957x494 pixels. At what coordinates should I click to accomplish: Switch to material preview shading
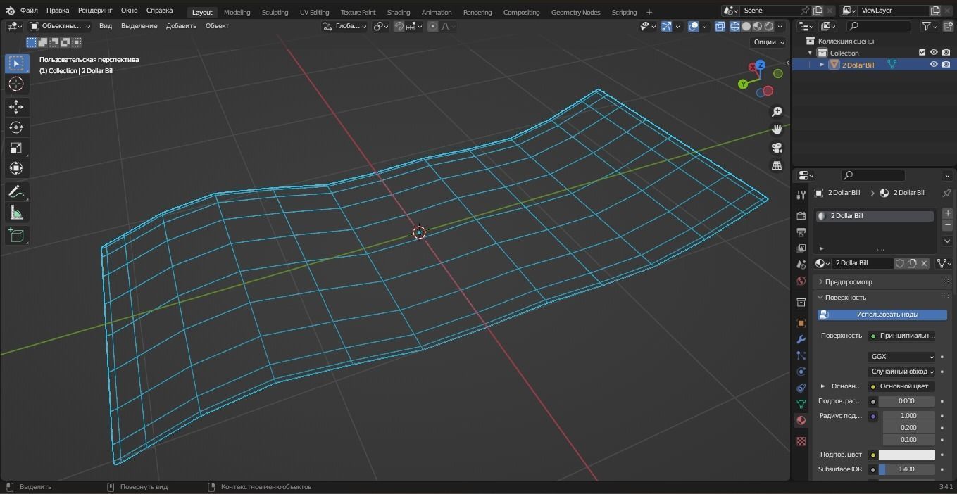757,26
